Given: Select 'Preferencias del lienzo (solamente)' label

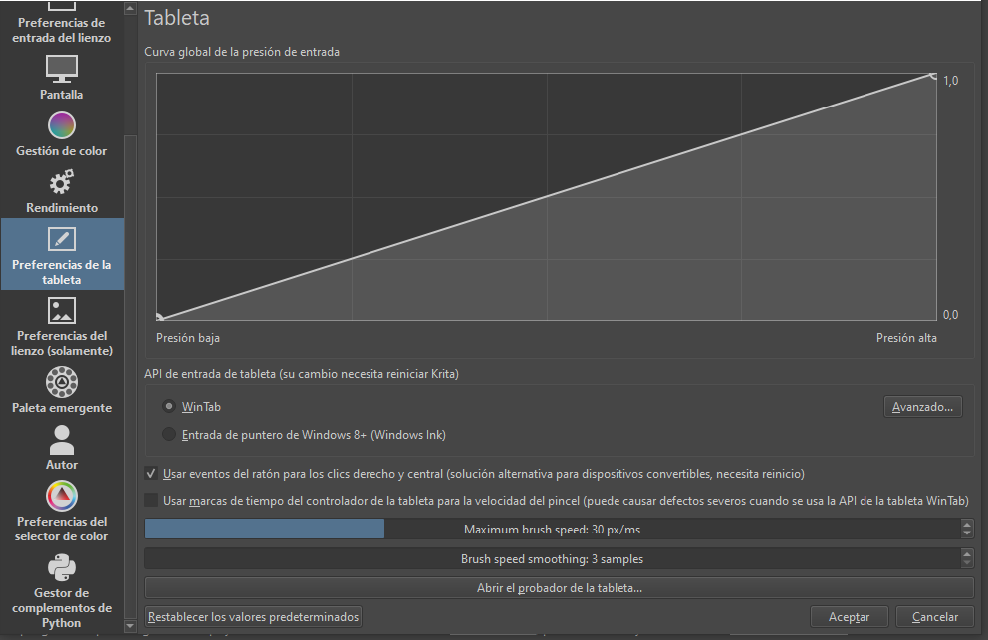Looking at the screenshot, I should pos(61,344).
